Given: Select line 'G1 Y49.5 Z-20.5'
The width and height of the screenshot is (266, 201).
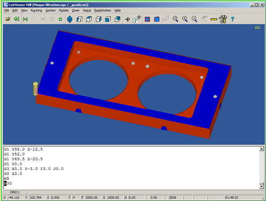Looking at the screenshot, I should 23,159.
